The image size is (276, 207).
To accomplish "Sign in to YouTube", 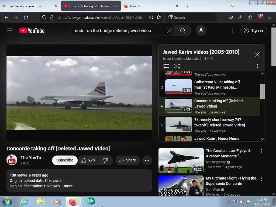I will point(254,30).
